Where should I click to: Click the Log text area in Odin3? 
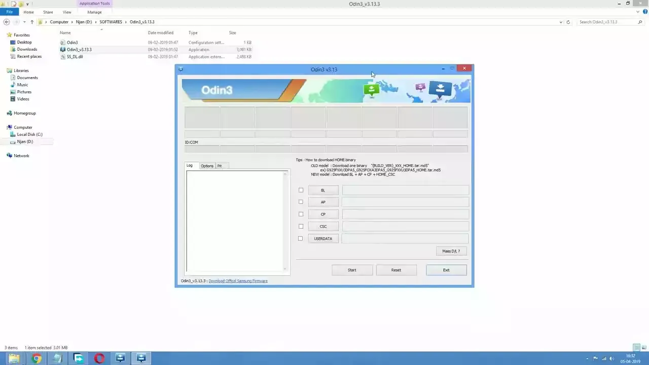pos(237,222)
